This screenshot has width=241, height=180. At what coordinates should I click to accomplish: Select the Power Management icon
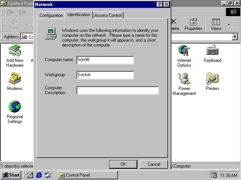click(184, 79)
